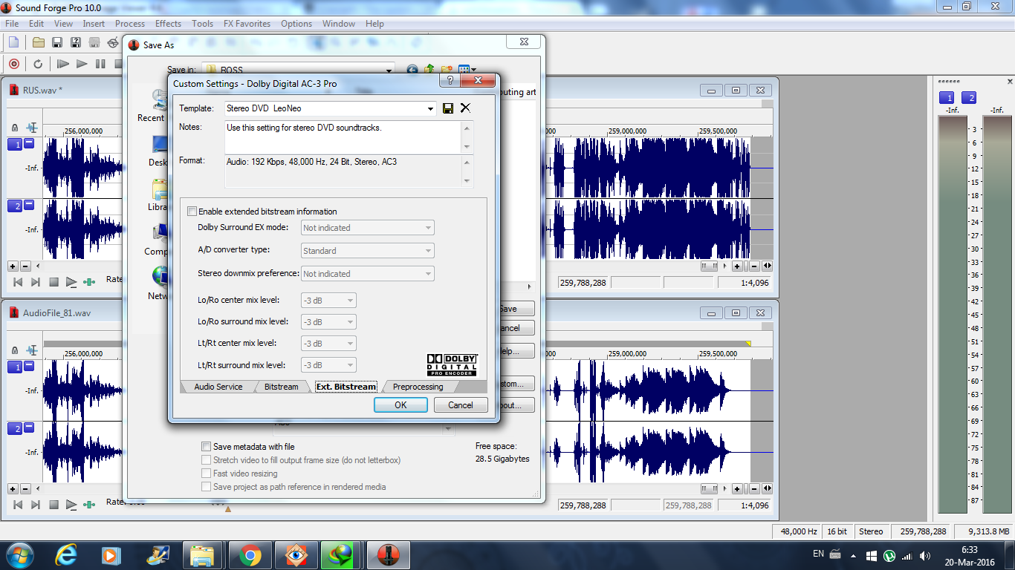Open Internet Explorer from the taskbar
Screen dimensions: 1015x570
66,555
